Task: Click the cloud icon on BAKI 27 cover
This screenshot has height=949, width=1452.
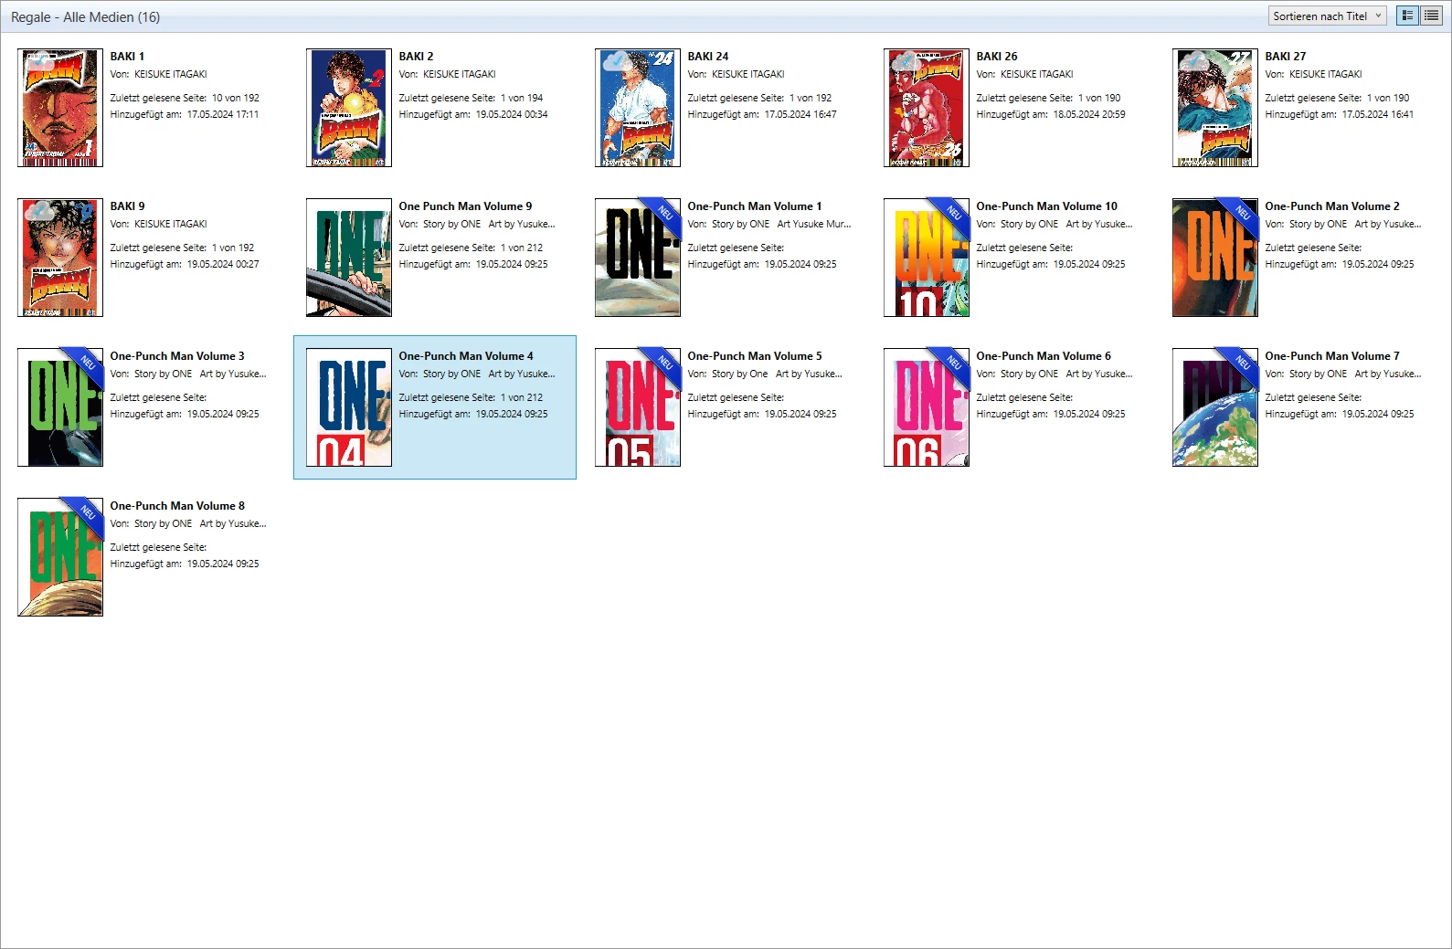Action: pos(1192,62)
